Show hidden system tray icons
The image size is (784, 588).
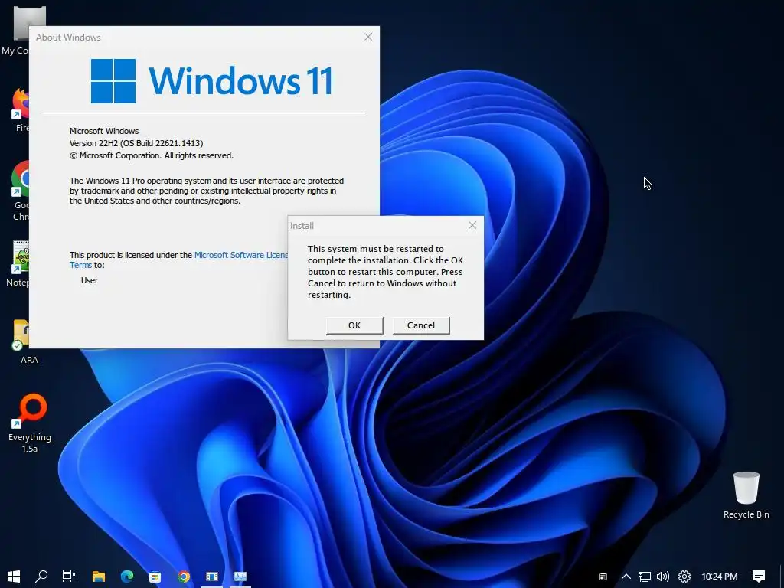click(x=626, y=577)
